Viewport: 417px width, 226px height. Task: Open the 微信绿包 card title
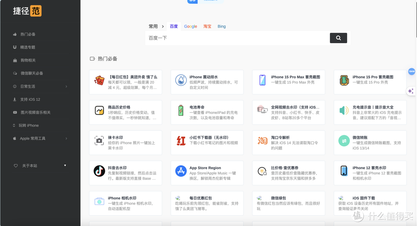tap(278, 198)
